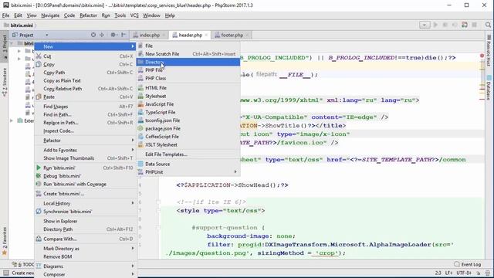Open the Tools menu
This screenshot has height=278, width=494.
pos(120,15)
